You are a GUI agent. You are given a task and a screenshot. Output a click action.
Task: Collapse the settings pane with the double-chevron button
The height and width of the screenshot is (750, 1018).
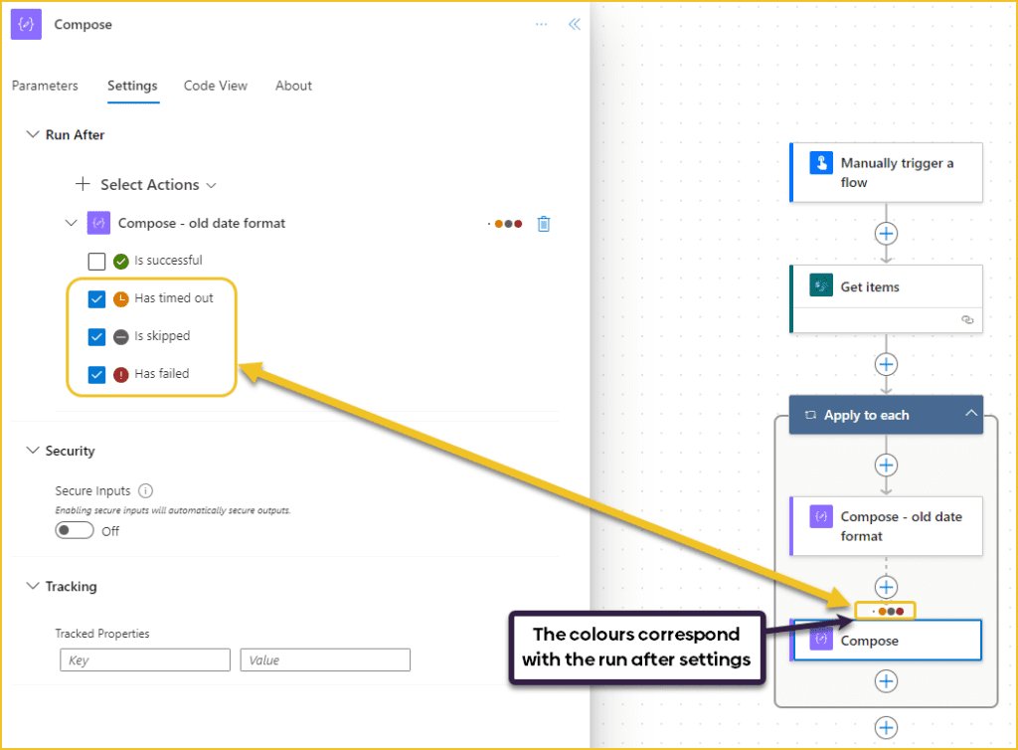coord(574,23)
